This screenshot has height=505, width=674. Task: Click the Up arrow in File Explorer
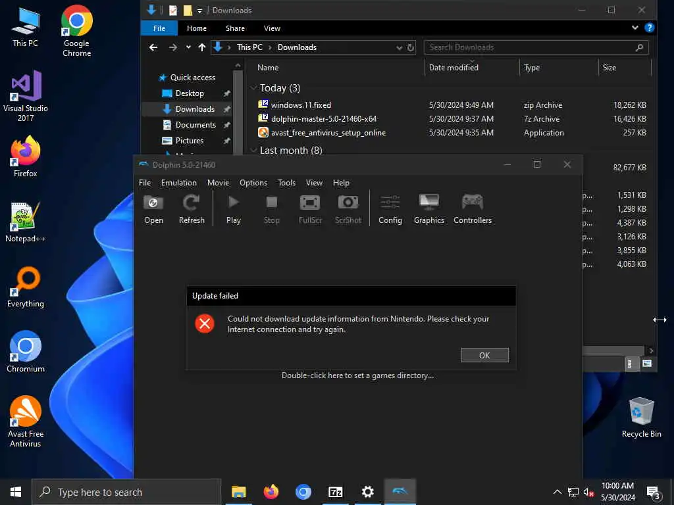pyautogui.click(x=201, y=47)
